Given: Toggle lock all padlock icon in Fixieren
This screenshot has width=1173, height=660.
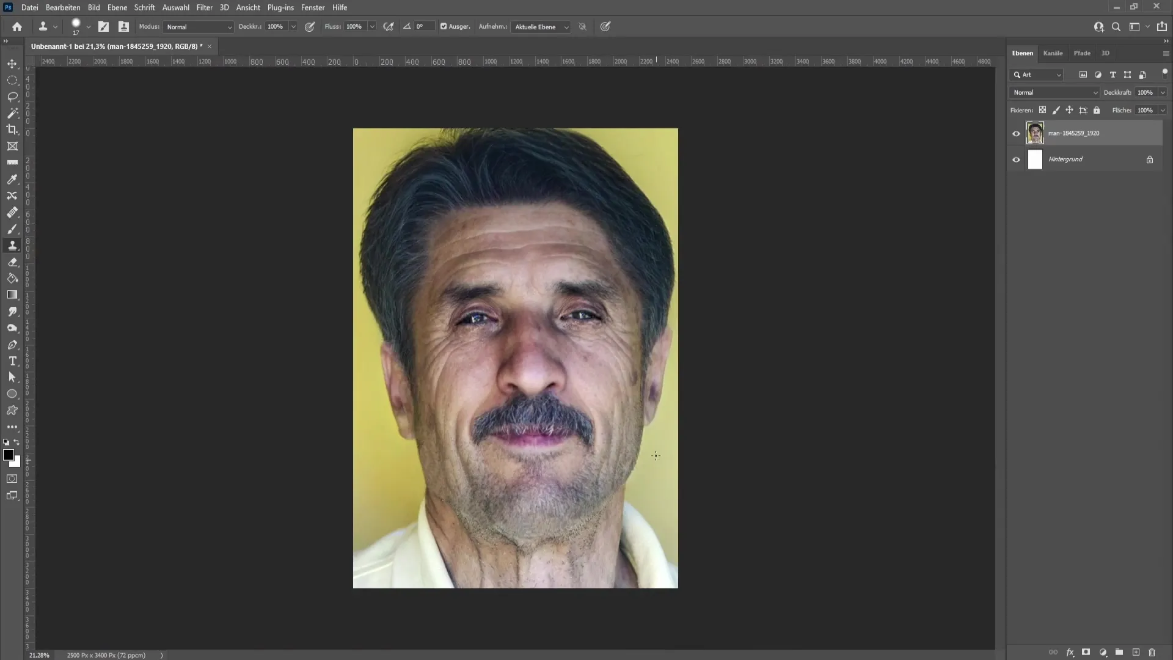Looking at the screenshot, I should [1097, 110].
